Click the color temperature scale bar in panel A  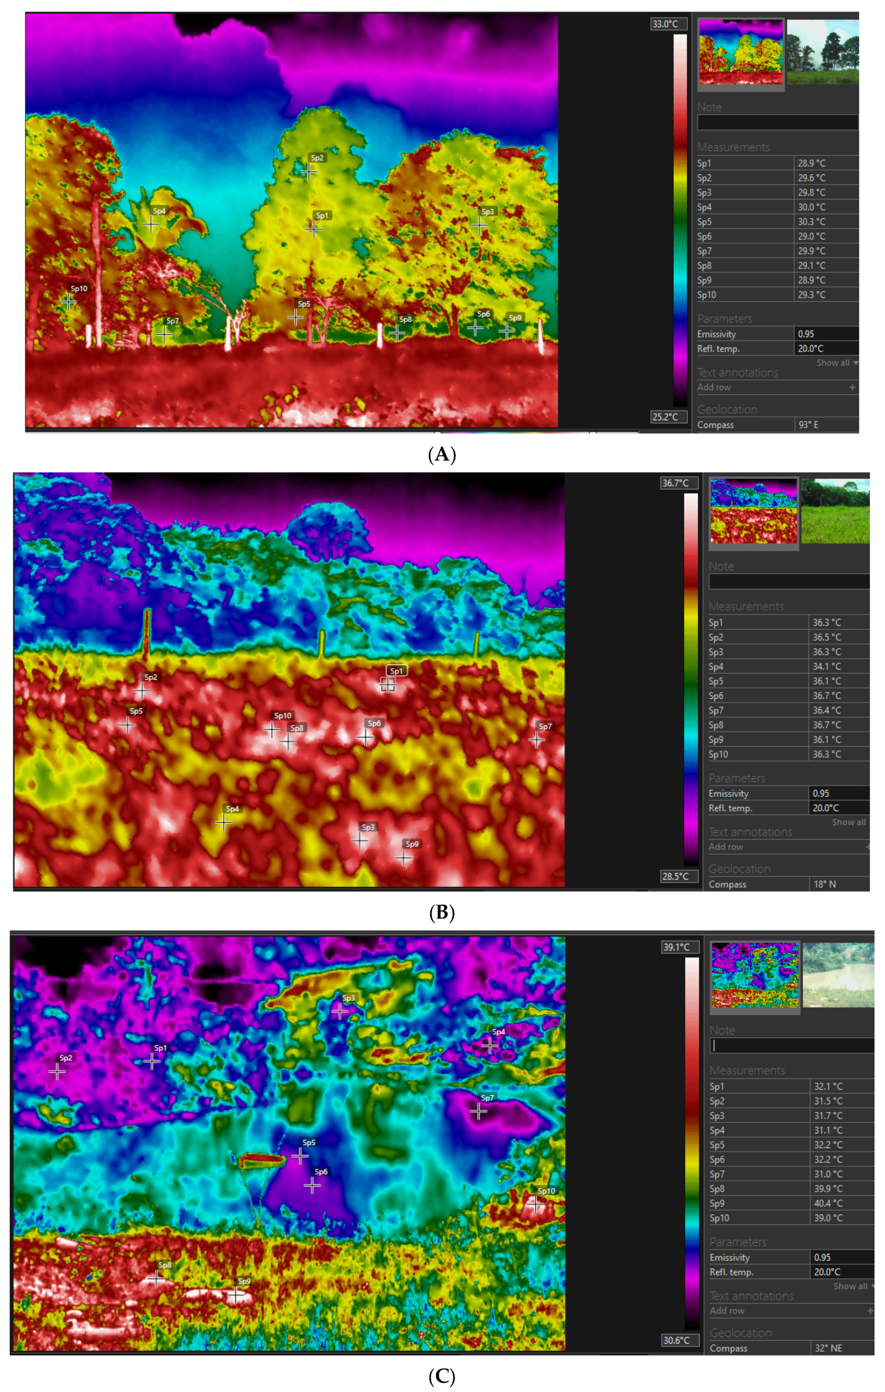(680, 220)
